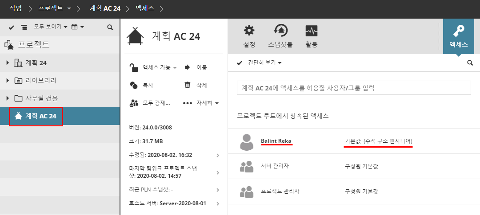The image size is (480, 215).
Task: Click the 프로젝트 breadcrumb menu
Action: tap(56, 8)
